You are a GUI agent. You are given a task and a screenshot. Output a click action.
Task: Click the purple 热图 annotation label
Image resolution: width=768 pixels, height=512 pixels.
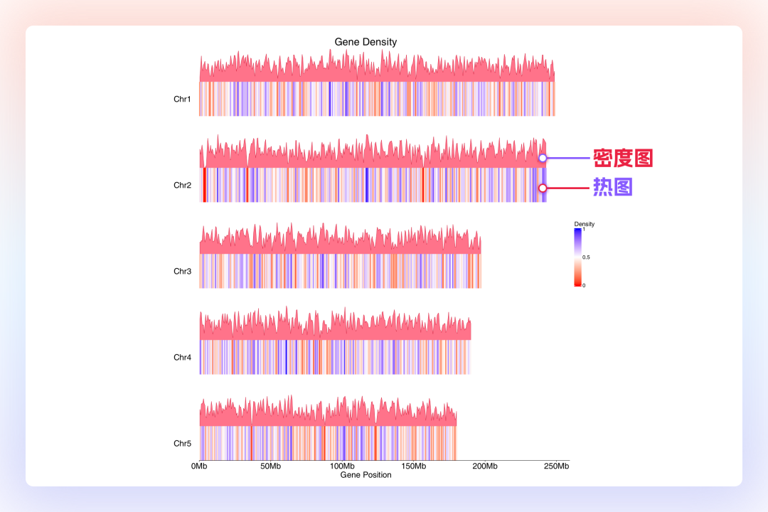coord(613,188)
